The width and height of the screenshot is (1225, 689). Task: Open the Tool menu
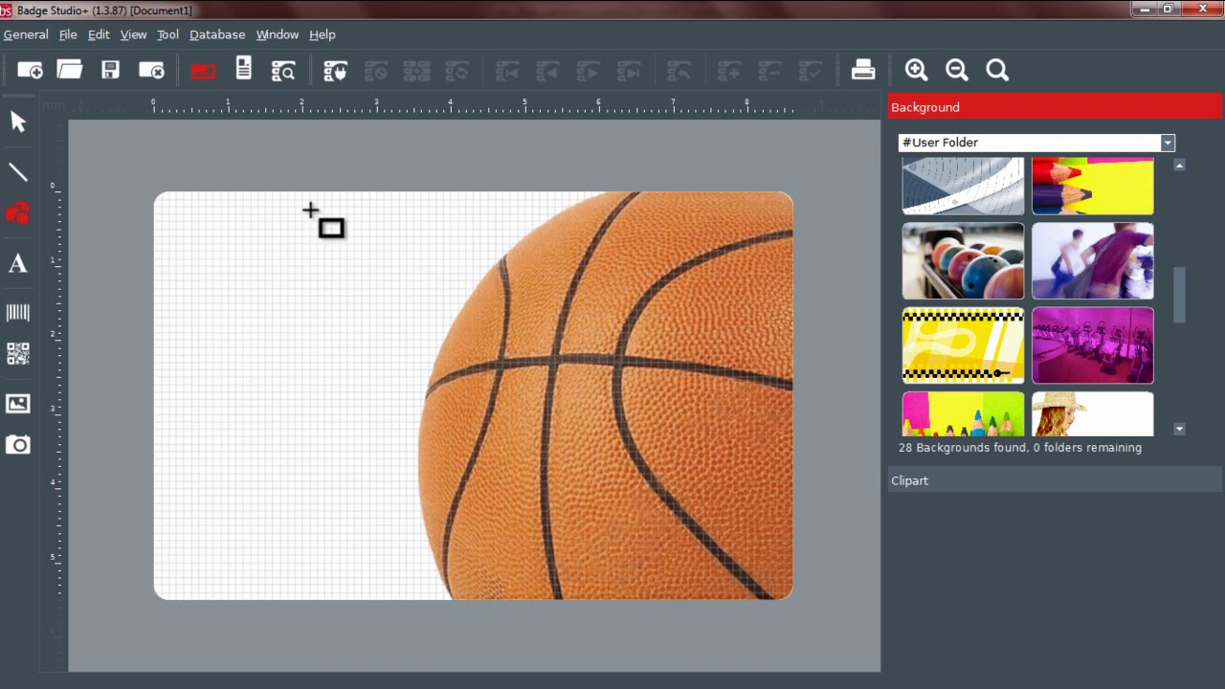tap(167, 34)
